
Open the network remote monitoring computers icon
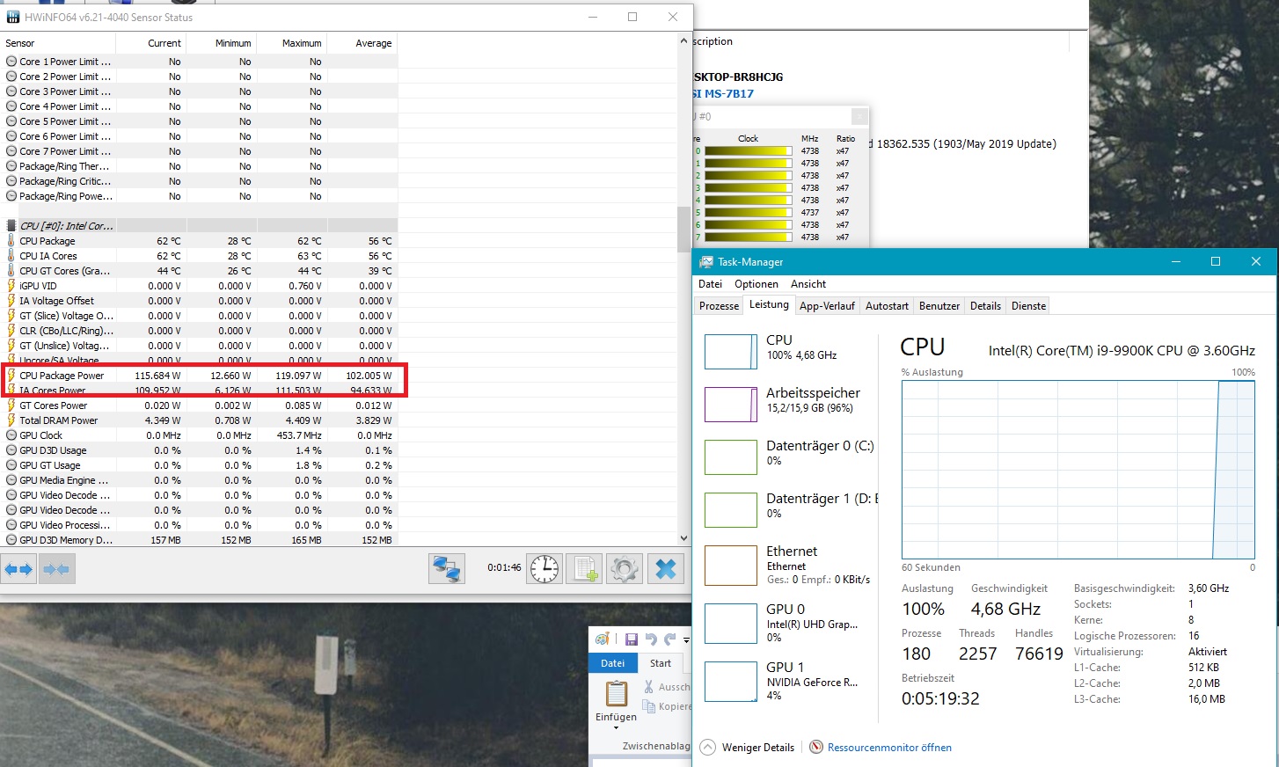coord(447,569)
